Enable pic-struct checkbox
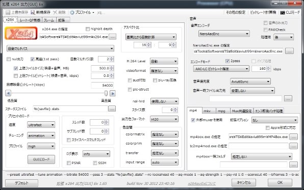 [130, 90]
